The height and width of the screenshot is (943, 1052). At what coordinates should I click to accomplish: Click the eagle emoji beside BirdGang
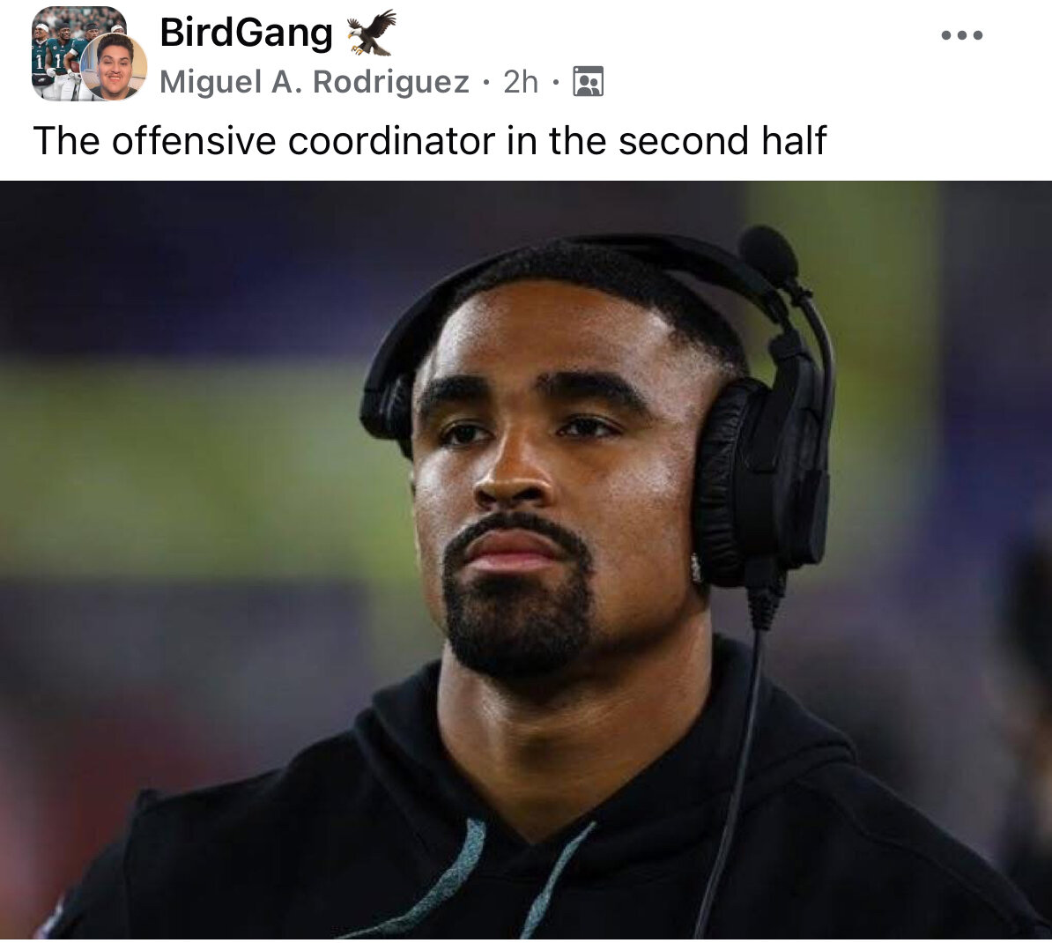pyautogui.click(x=371, y=33)
